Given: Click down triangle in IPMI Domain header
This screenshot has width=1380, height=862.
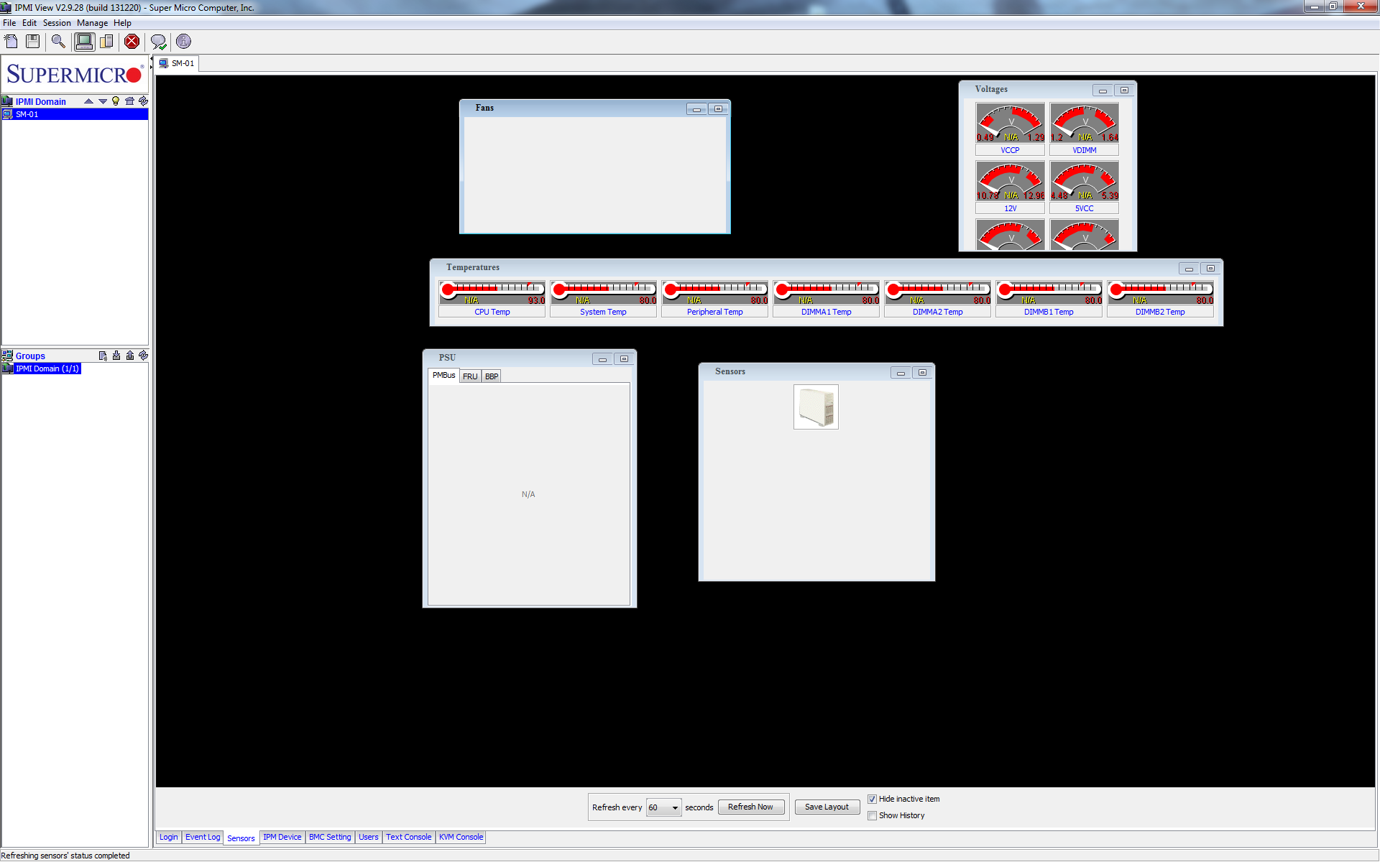Looking at the screenshot, I should [103, 101].
